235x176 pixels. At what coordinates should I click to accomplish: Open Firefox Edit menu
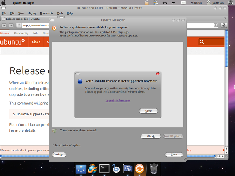(12, 13)
